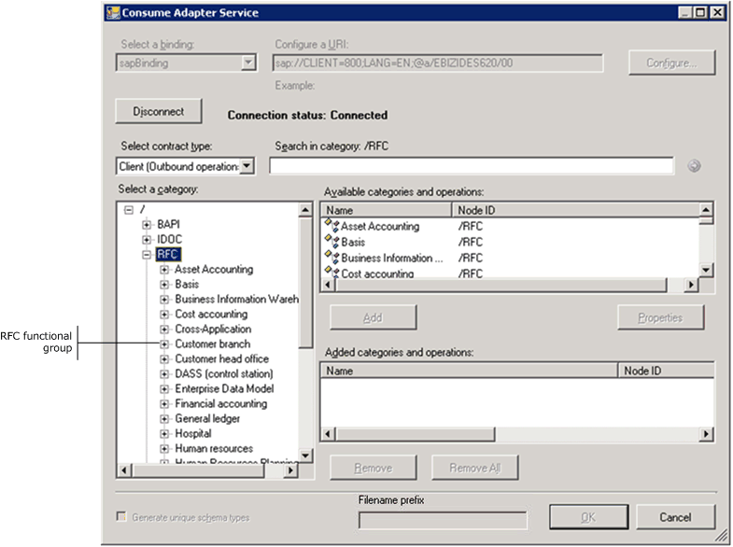The width and height of the screenshot is (733, 547).
Task: Select Cross-Application in category tree
Action: pyautogui.click(x=213, y=330)
